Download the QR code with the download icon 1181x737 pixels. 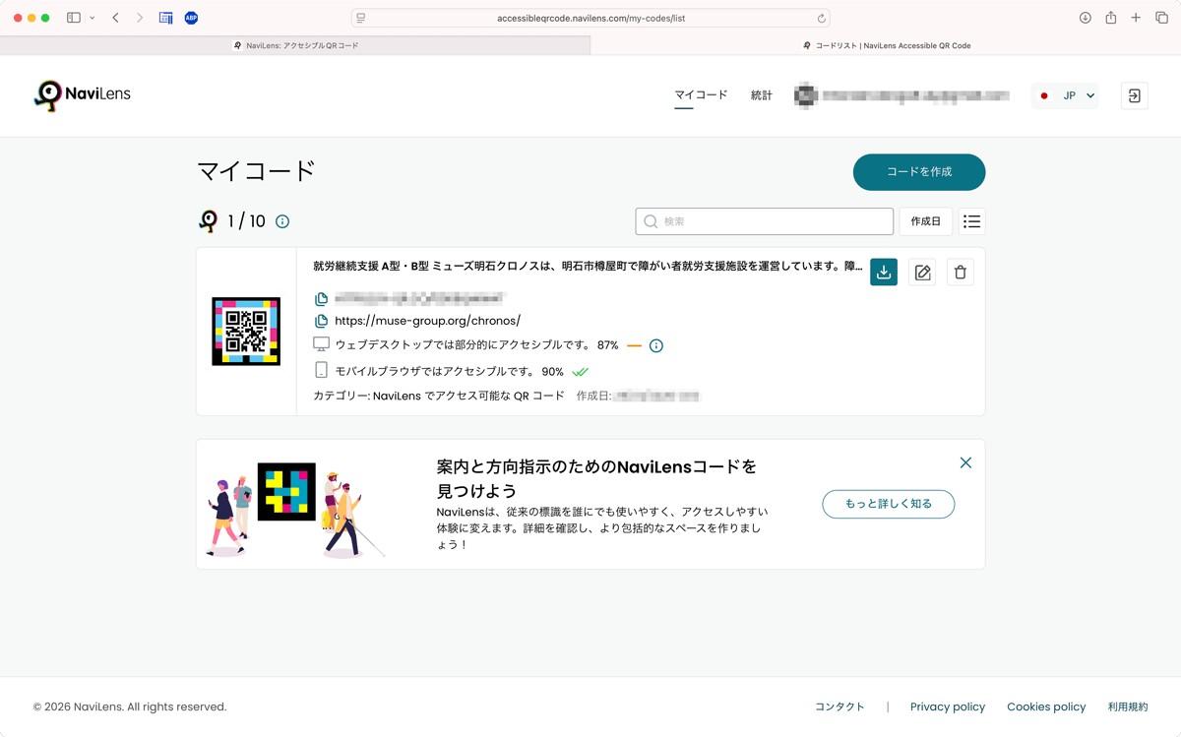(883, 273)
